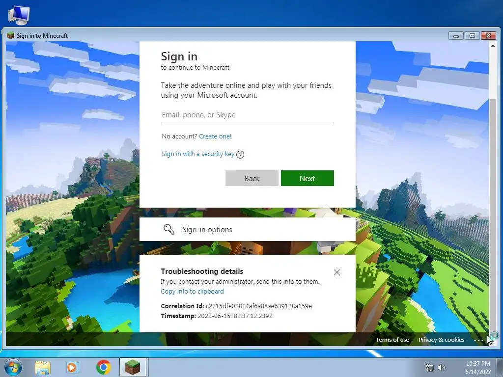Open Google Chrome from the taskbar
The height and width of the screenshot is (377, 503).
coord(103,367)
